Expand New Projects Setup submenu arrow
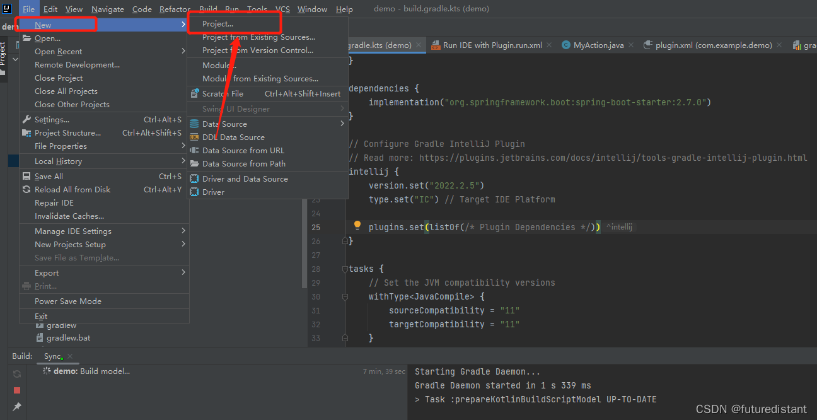Image resolution: width=817 pixels, height=420 pixels. (x=183, y=245)
